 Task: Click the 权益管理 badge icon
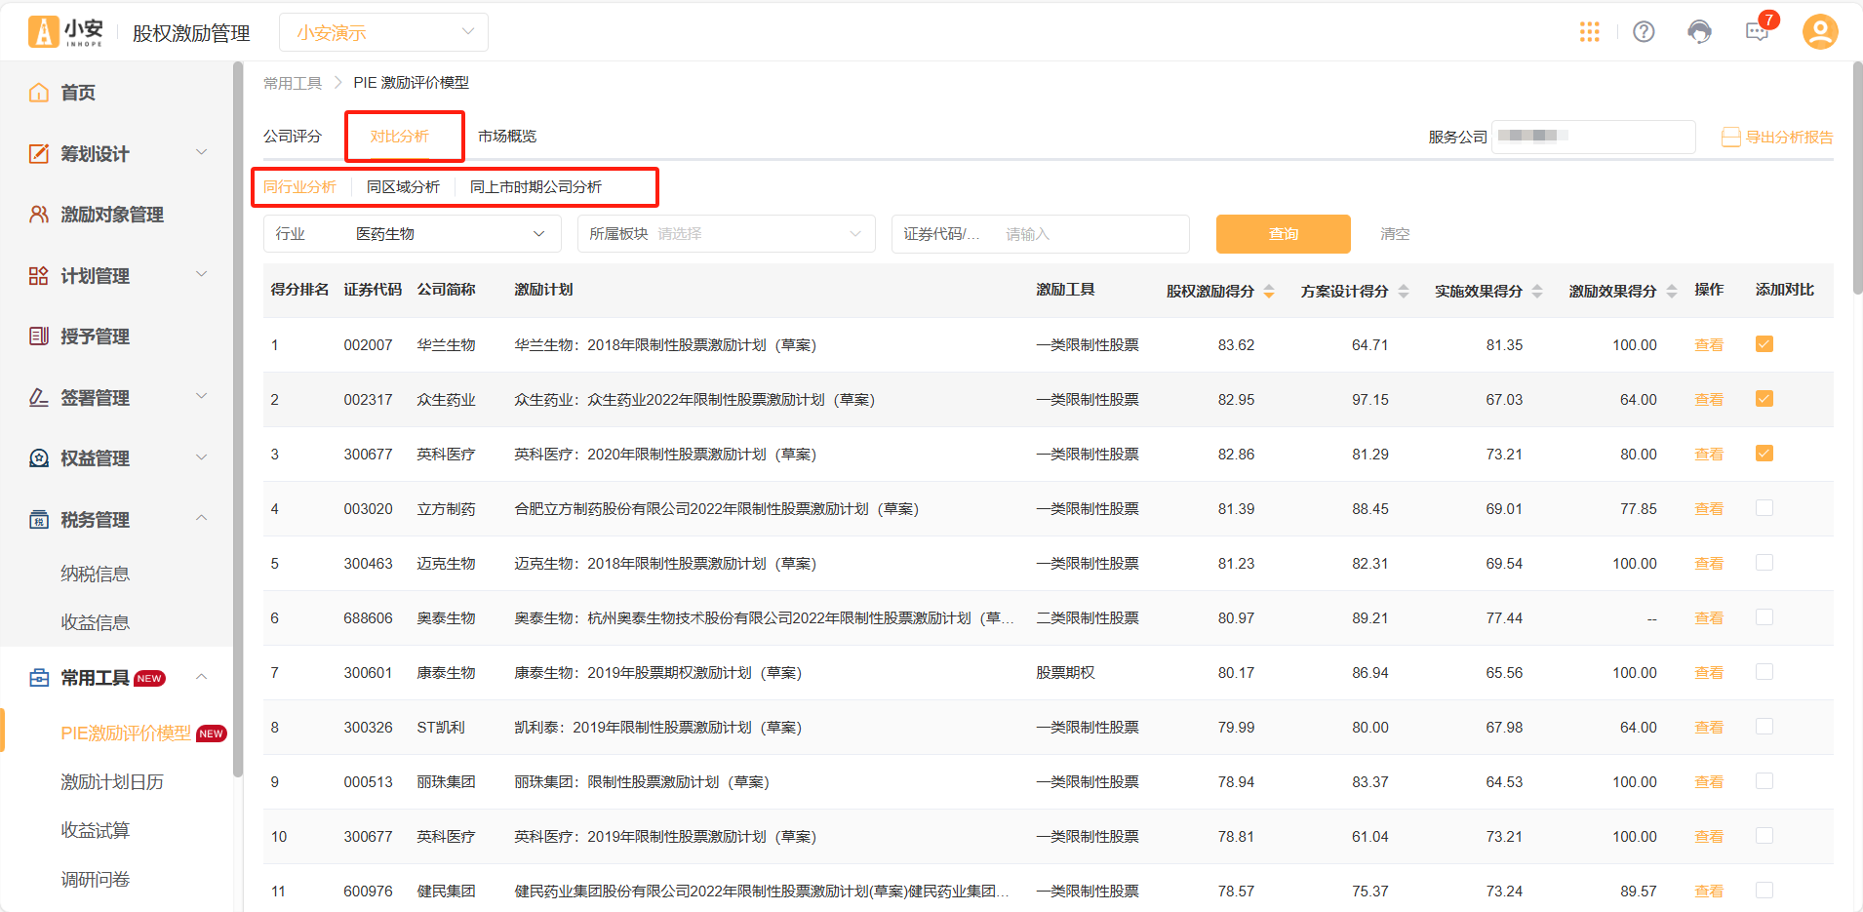coord(39,458)
